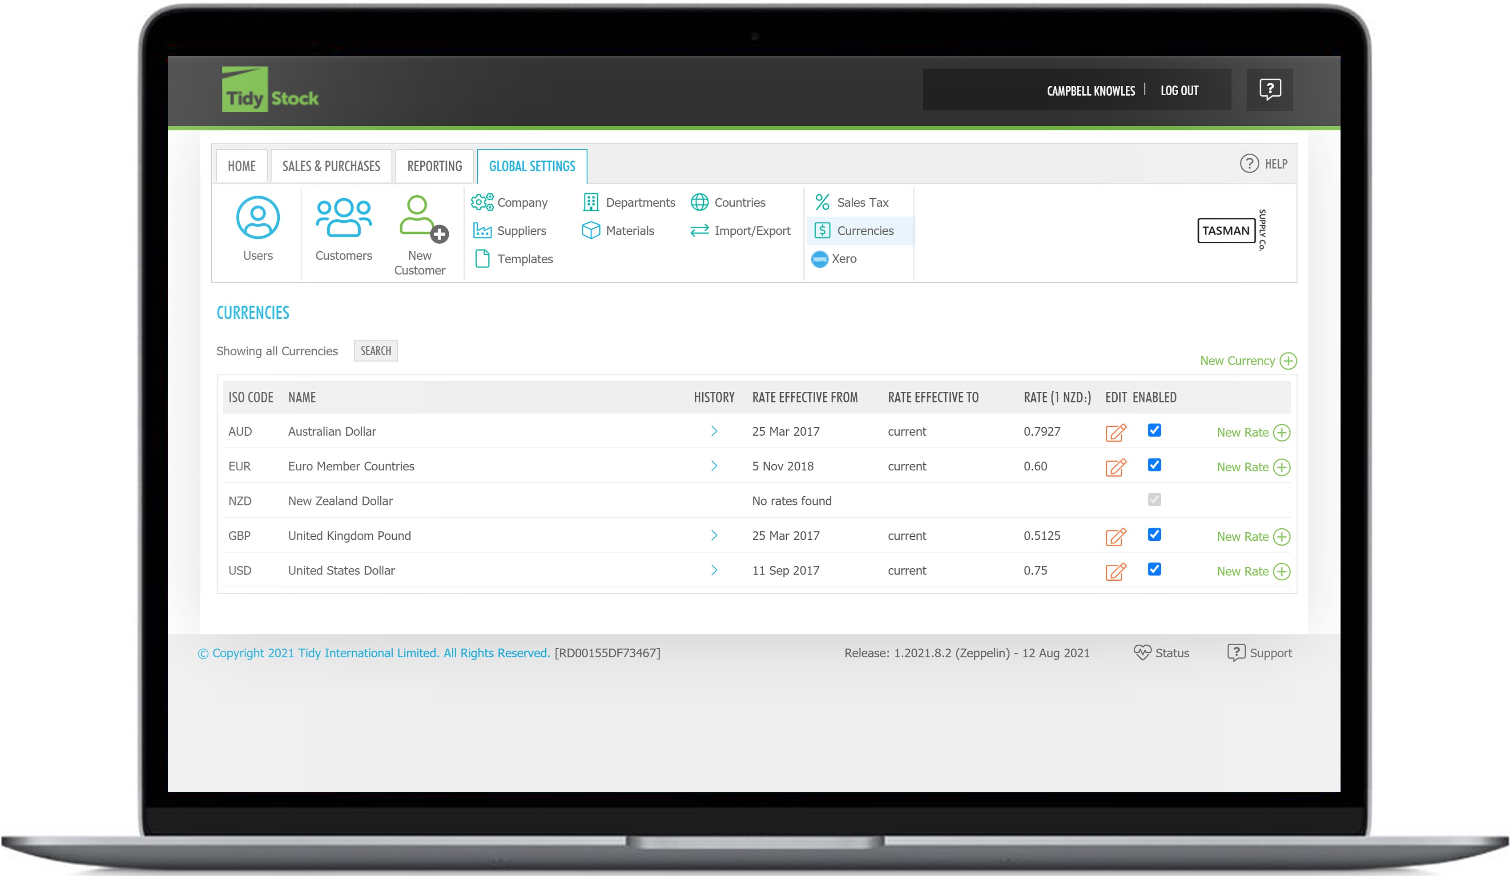Image resolution: width=1510 pixels, height=876 pixels.
Task: Open the Status heartbeat icon
Action: pyautogui.click(x=1142, y=652)
